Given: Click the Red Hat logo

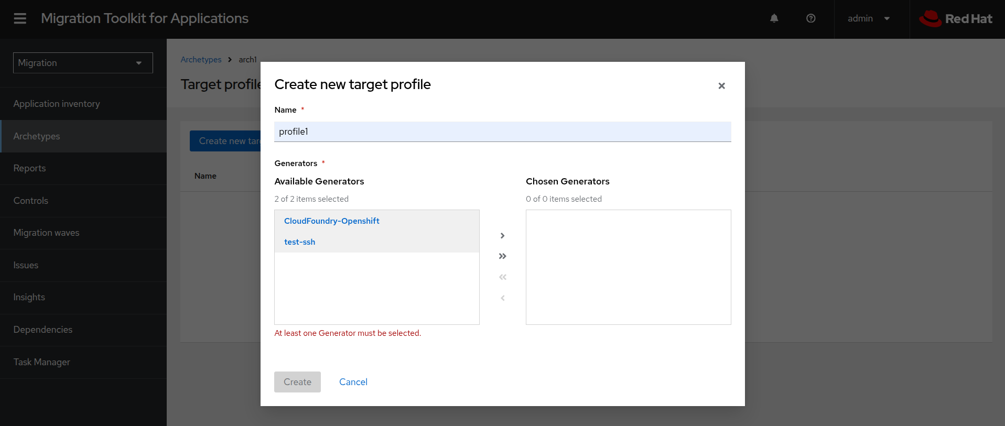Looking at the screenshot, I should pyautogui.click(x=956, y=19).
